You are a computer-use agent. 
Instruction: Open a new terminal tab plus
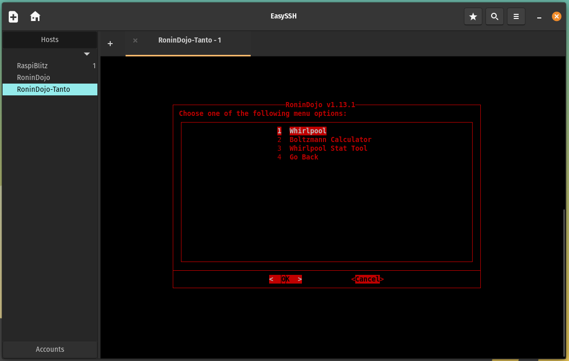tap(110, 44)
